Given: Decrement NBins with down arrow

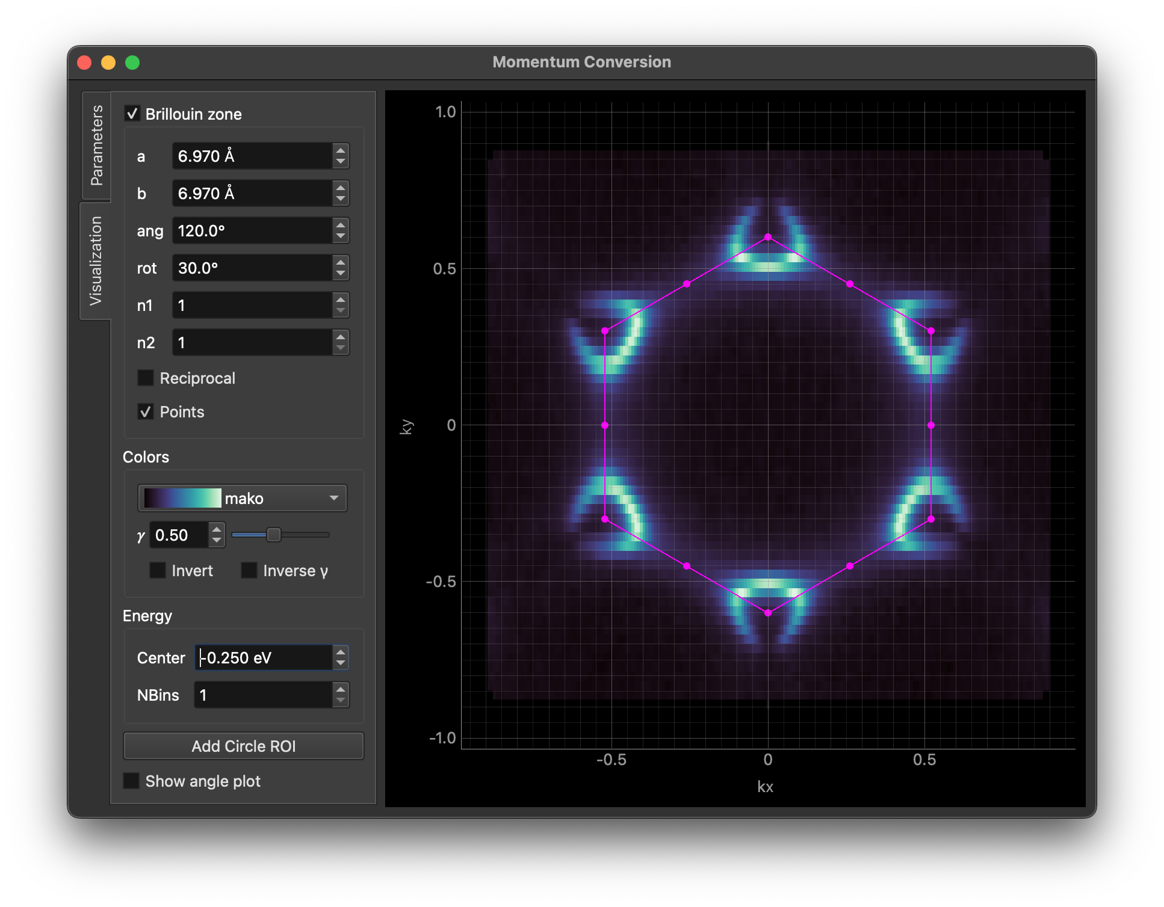Looking at the screenshot, I should coord(341,701).
